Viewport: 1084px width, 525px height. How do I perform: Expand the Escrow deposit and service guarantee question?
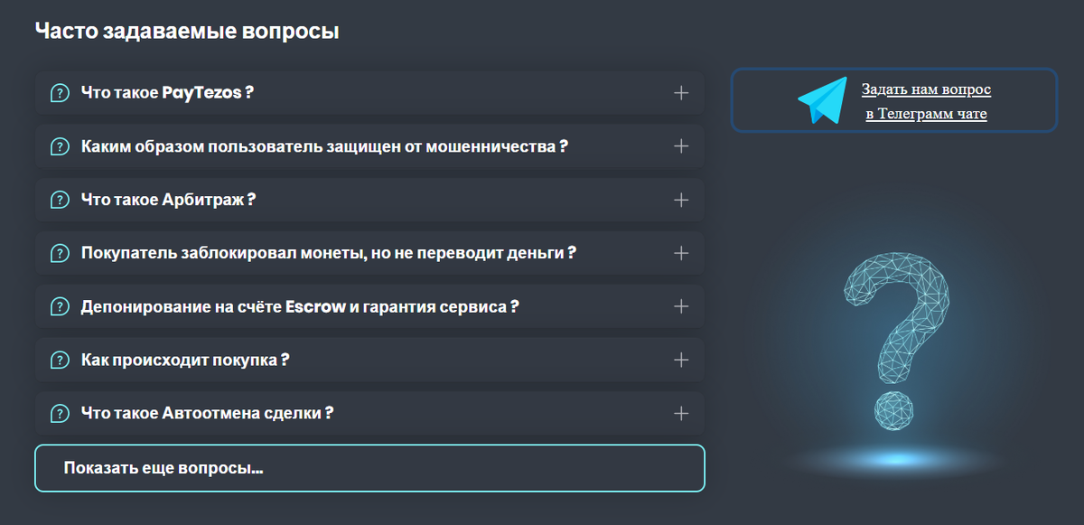tap(682, 306)
